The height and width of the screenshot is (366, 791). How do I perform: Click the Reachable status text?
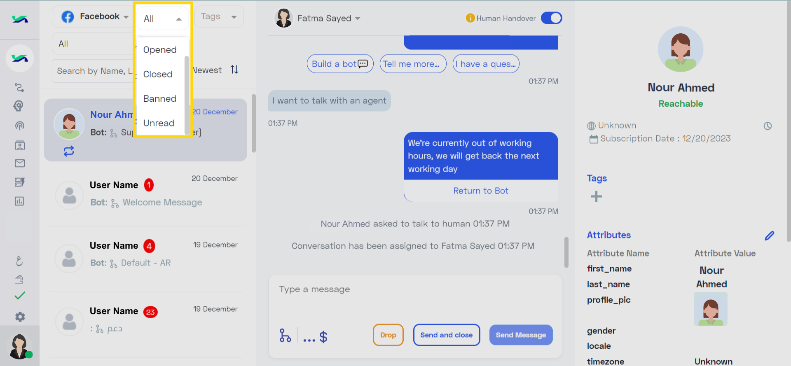[x=681, y=104]
